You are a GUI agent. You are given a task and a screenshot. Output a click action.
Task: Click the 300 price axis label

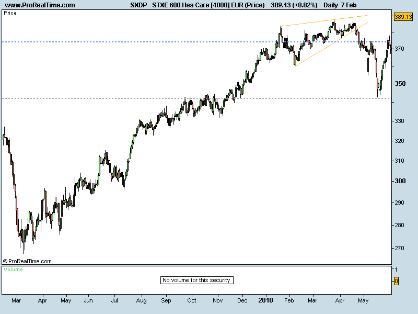pos(400,181)
